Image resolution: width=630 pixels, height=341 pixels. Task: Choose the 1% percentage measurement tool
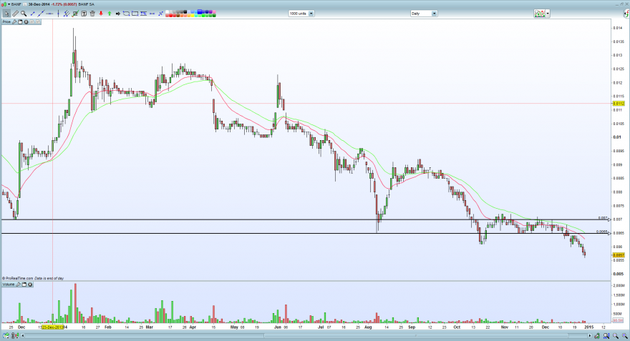[143, 14]
